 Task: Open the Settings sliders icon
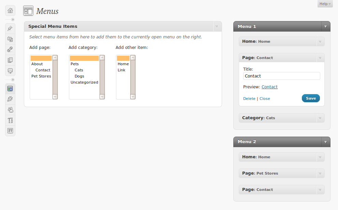coord(10,131)
